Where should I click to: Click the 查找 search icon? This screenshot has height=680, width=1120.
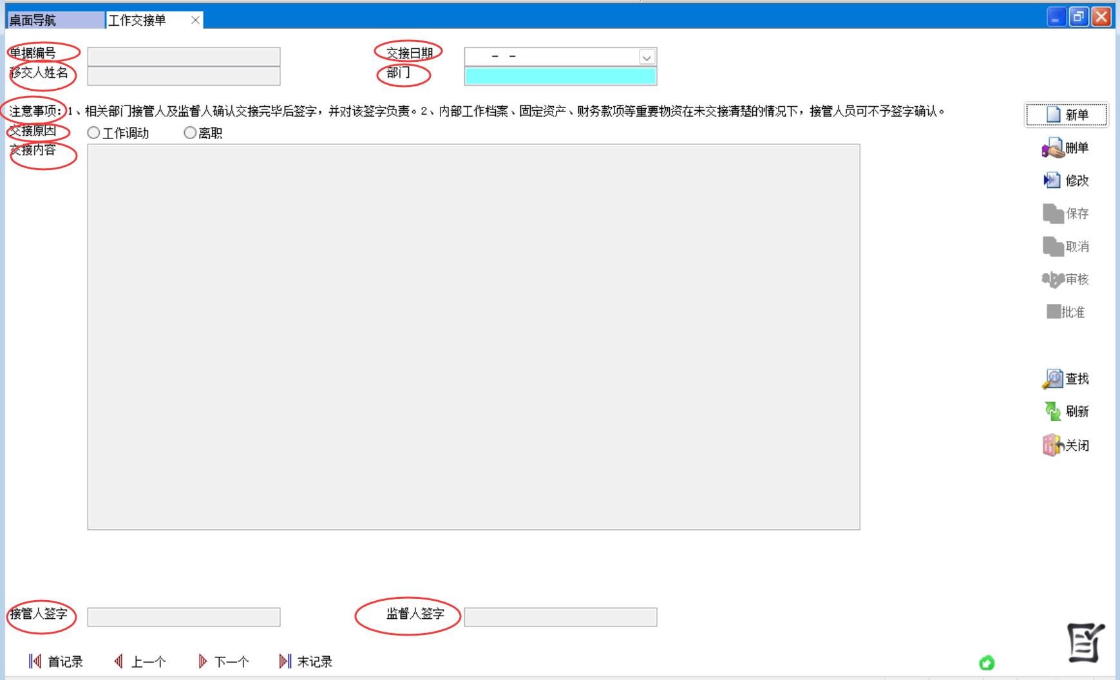tap(1052, 379)
